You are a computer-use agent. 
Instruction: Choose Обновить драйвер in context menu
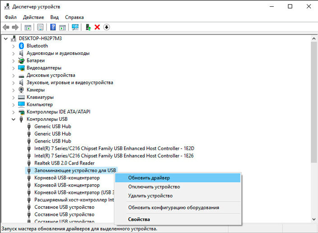[178, 178]
